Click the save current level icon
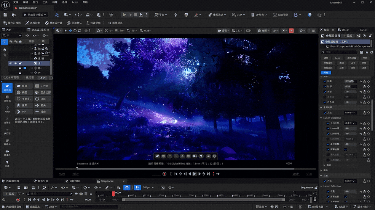The image size is (375, 210). pyautogui.click(x=5, y=15)
